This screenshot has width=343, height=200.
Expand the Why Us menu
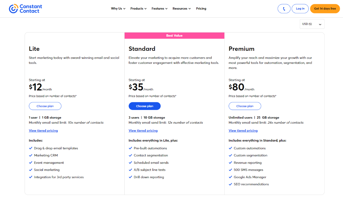[118, 9]
